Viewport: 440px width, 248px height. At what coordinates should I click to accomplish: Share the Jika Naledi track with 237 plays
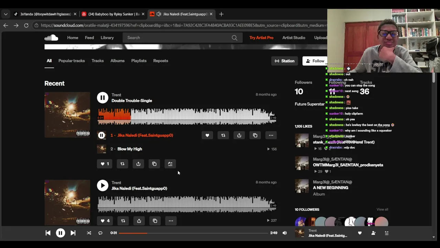[x=139, y=221]
